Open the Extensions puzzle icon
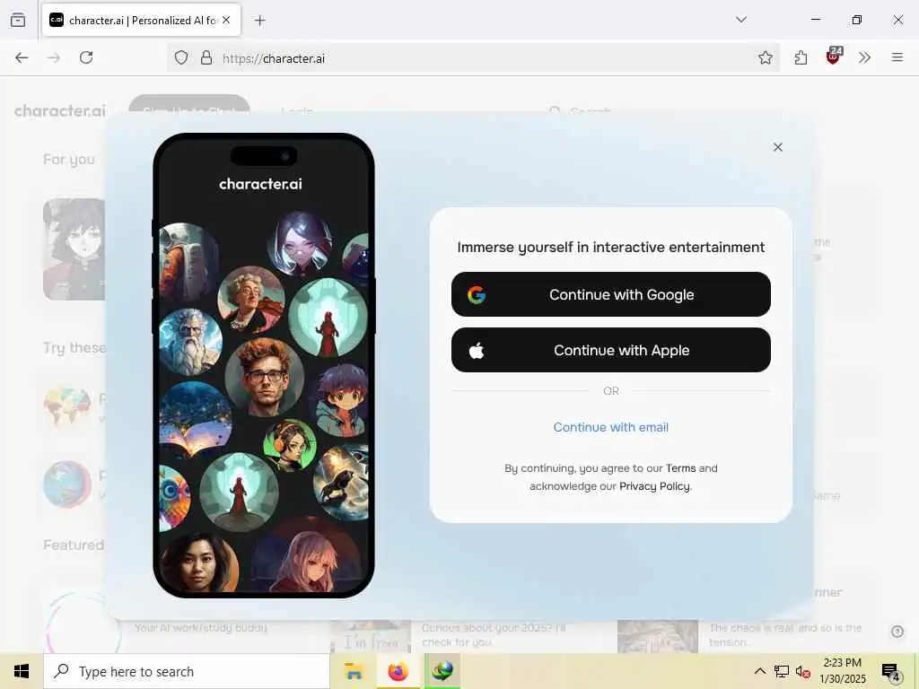Viewport: 919px width, 689px height. pyautogui.click(x=801, y=57)
